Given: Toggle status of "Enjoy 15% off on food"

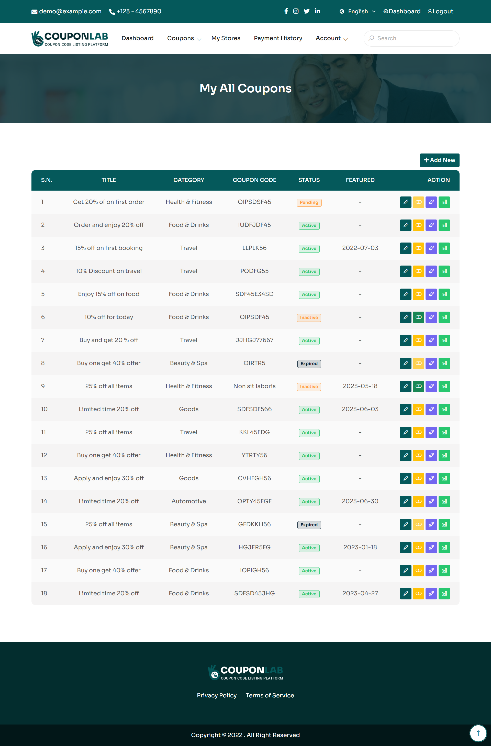Looking at the screenshot, I should click(x=418, y=294).
